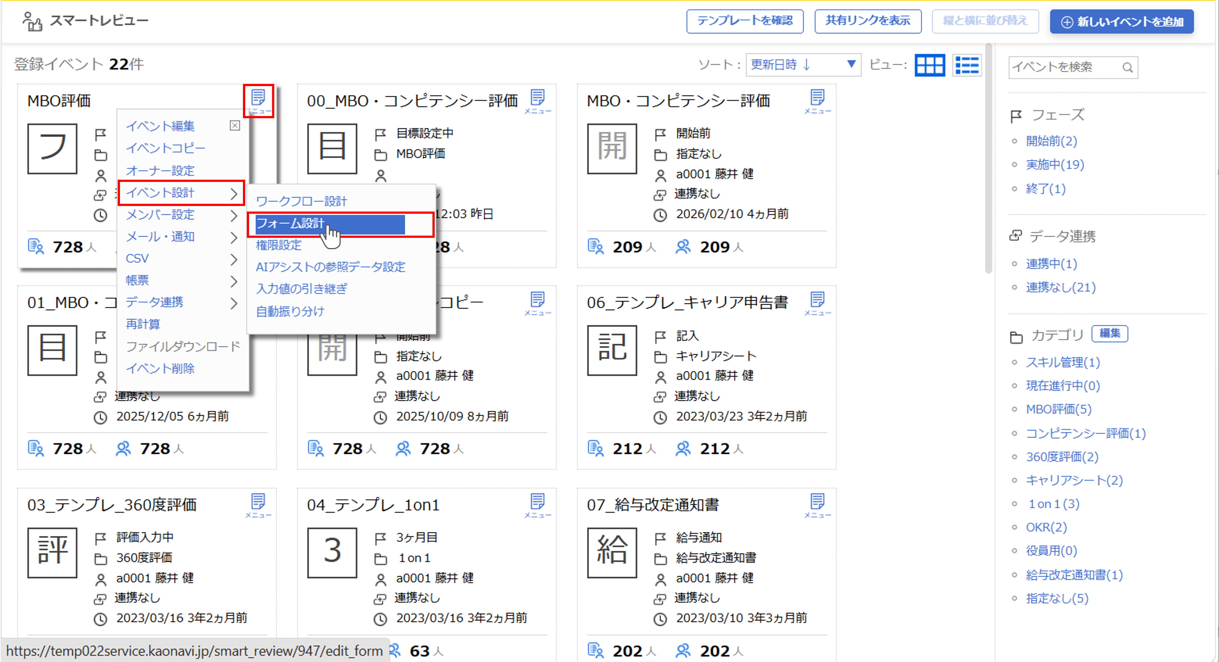Filter by 連携中(1)
1219x662 pixels.
tap(1051, 264)
